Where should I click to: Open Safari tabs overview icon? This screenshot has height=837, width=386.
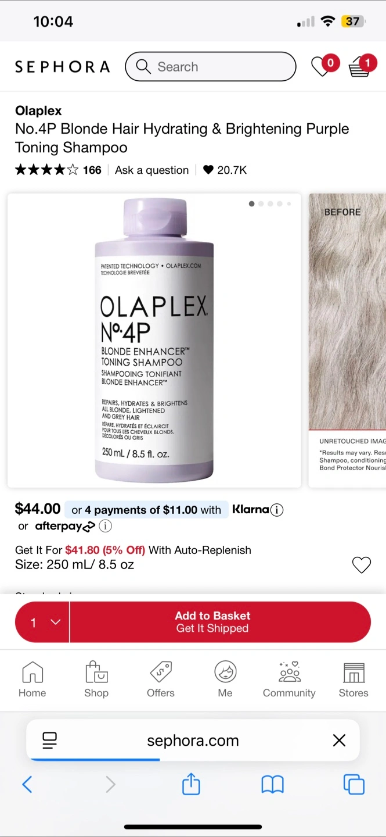353,785
